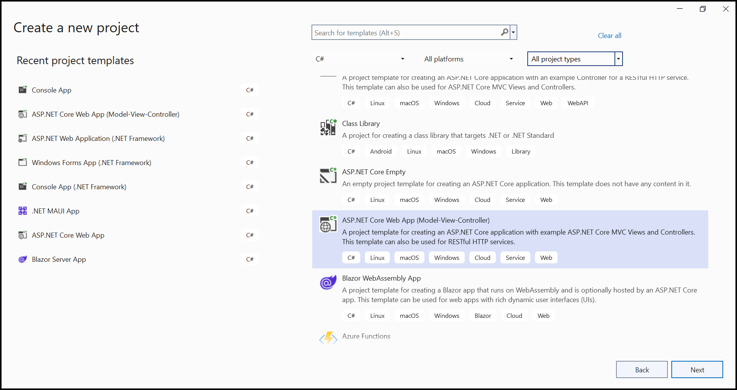Viewport: 737px width, 390px height.
Task: Select Blazor Server App recent template
Action: [59, 259]
